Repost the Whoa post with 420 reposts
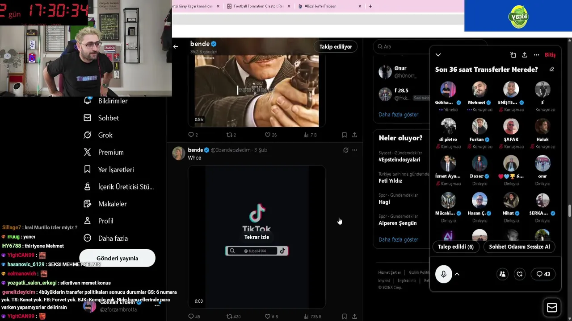 pyautogui.click(x=233, y=316)
